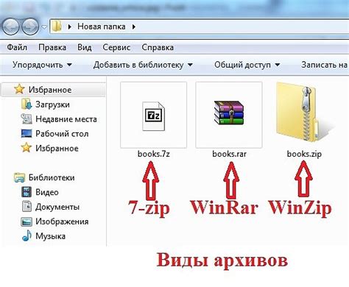Image resolution: width=349 pixels, height=287 pixels.
Task: Click the Библиотеки icon
Action: 19,177
